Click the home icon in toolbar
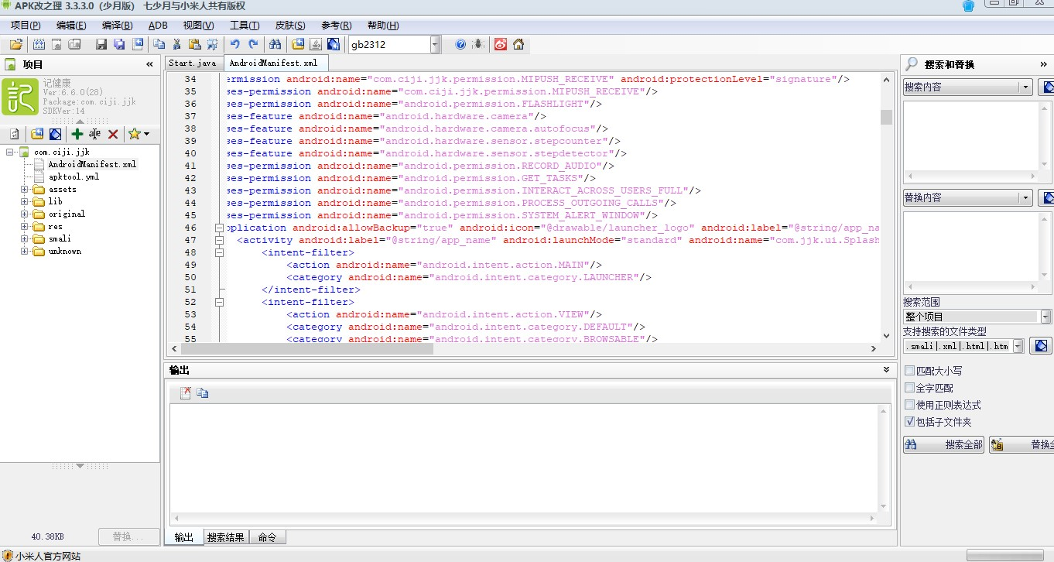Image resolution: width=1054 pixels, height=562 pixels. pos(518,44)
